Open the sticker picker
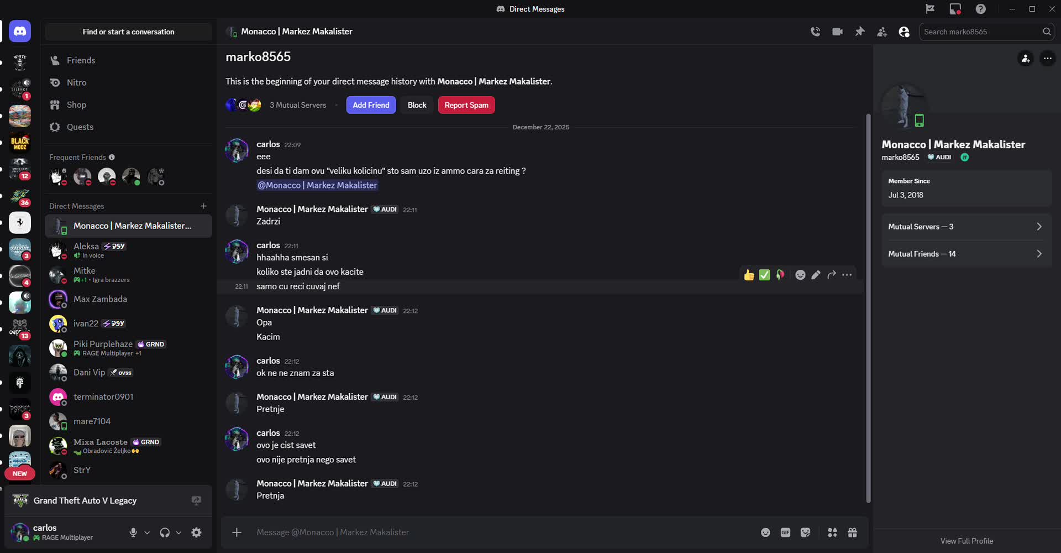The width and height of the screenshot is (1061, 553). click(x=805, y=532)
